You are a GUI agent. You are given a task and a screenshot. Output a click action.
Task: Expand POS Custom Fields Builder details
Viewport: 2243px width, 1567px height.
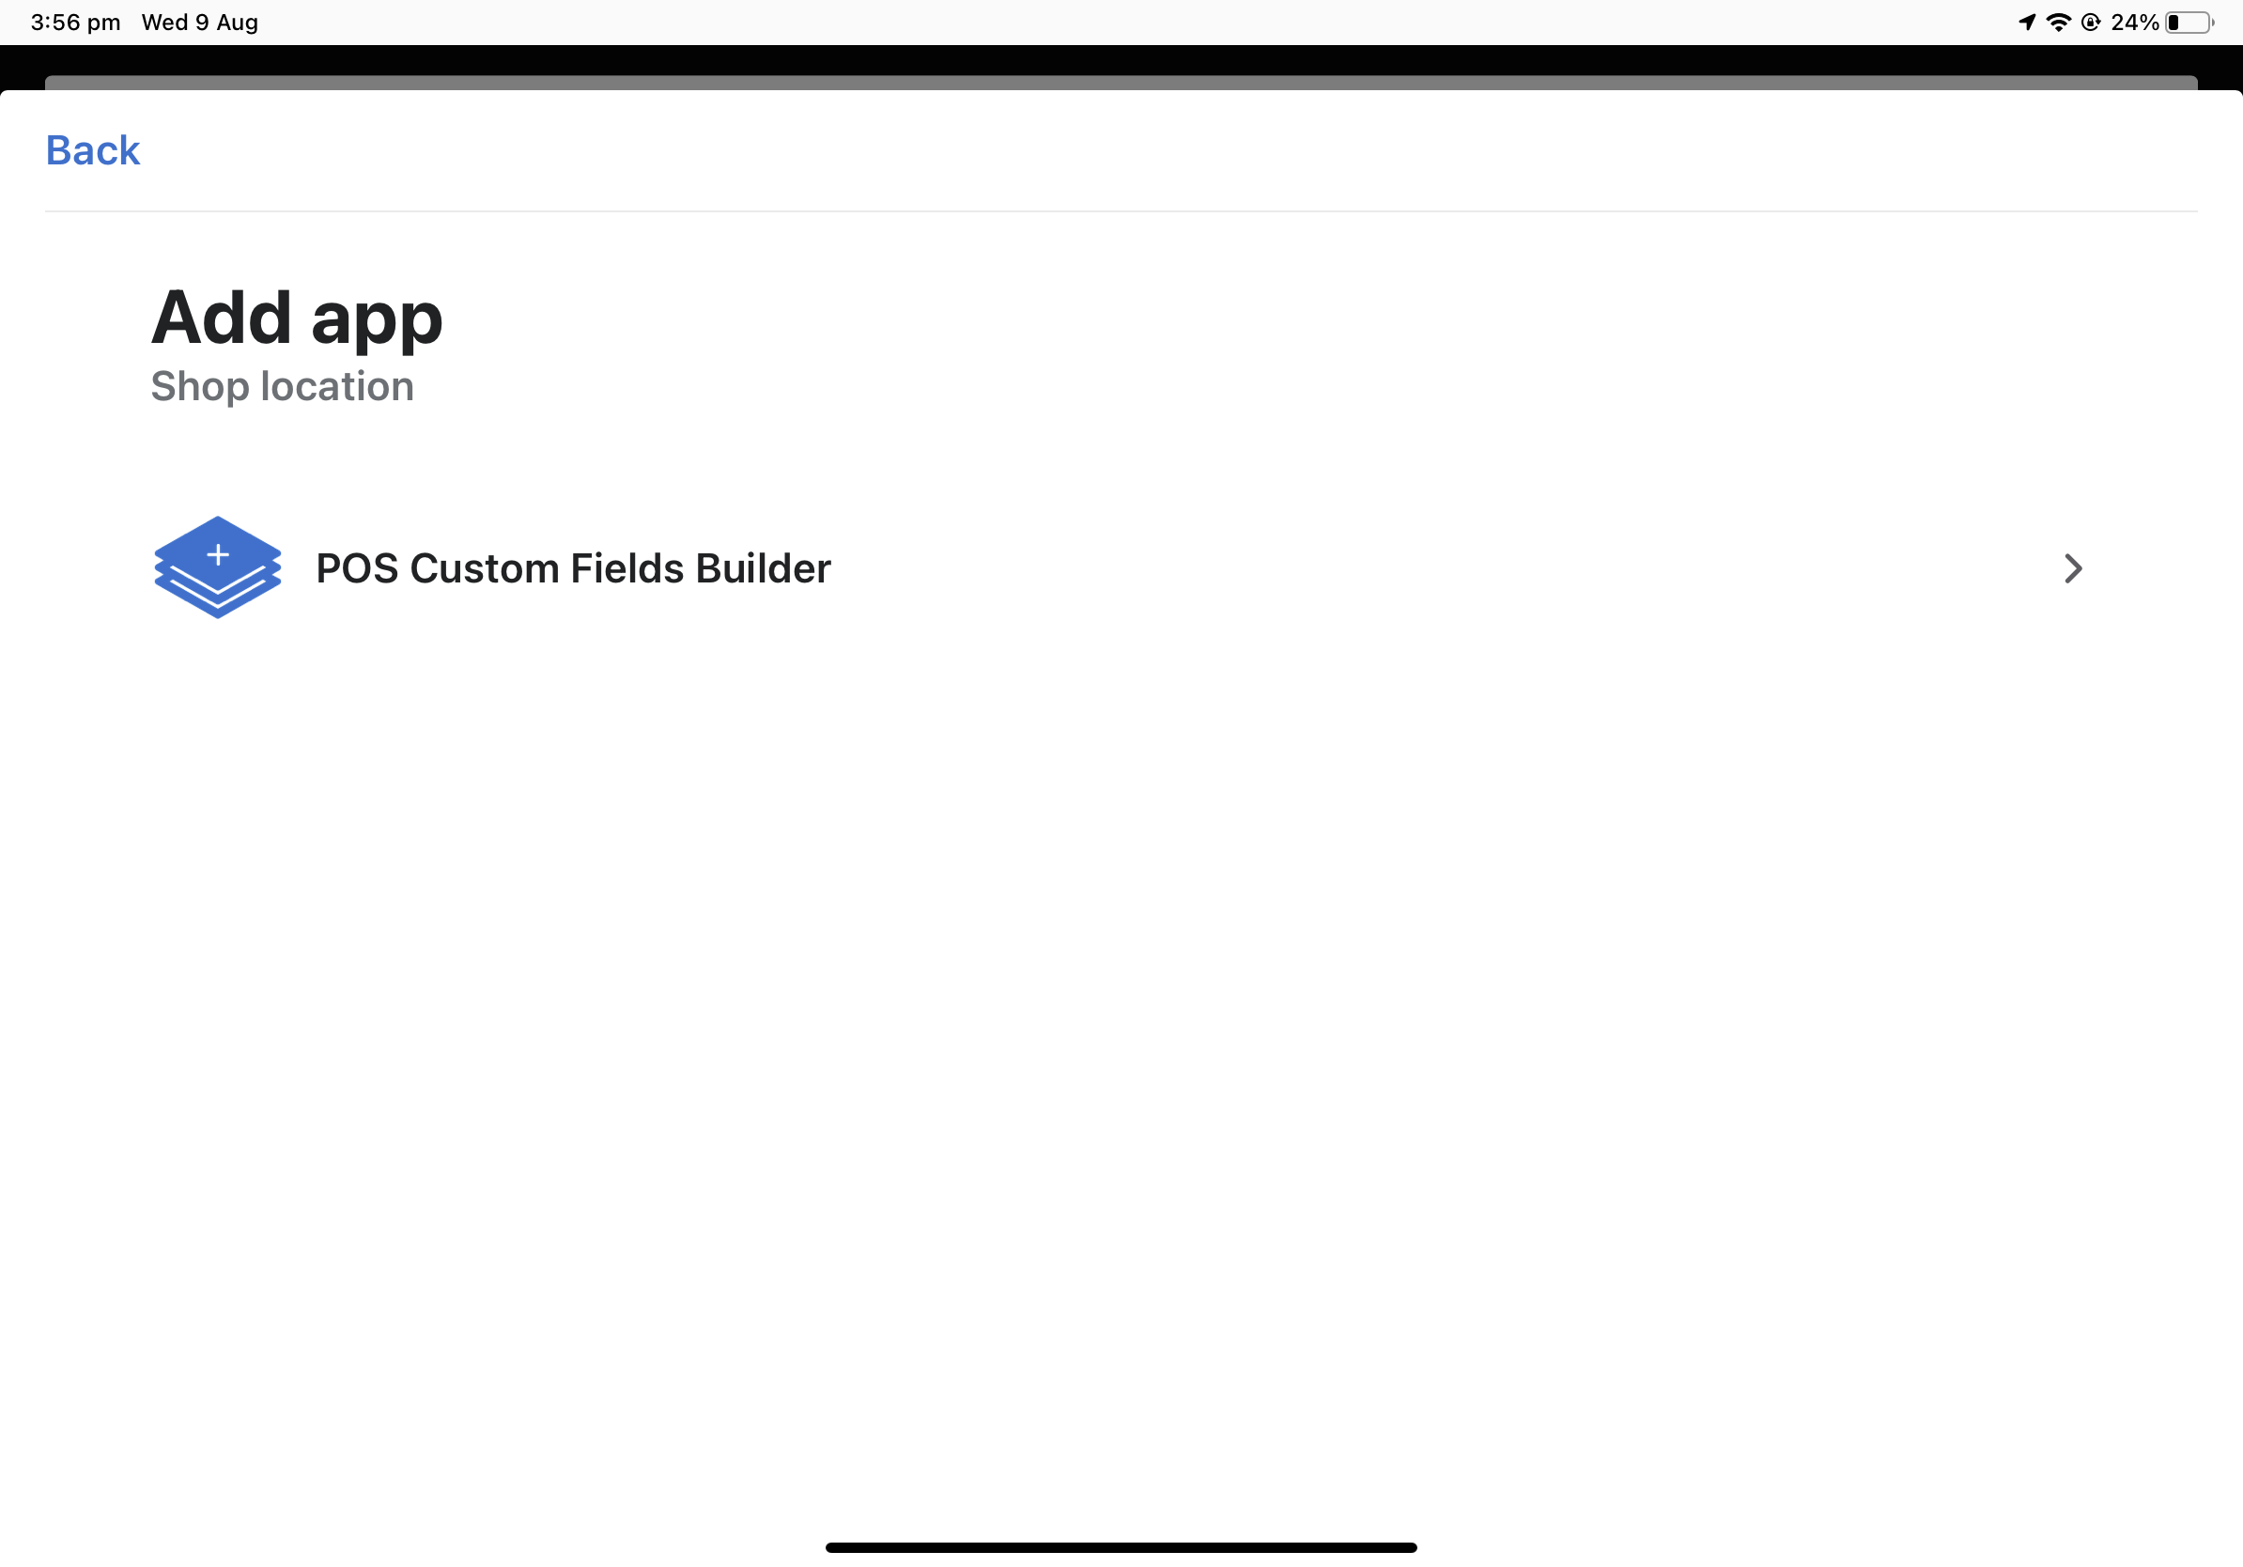(2076, 567)
